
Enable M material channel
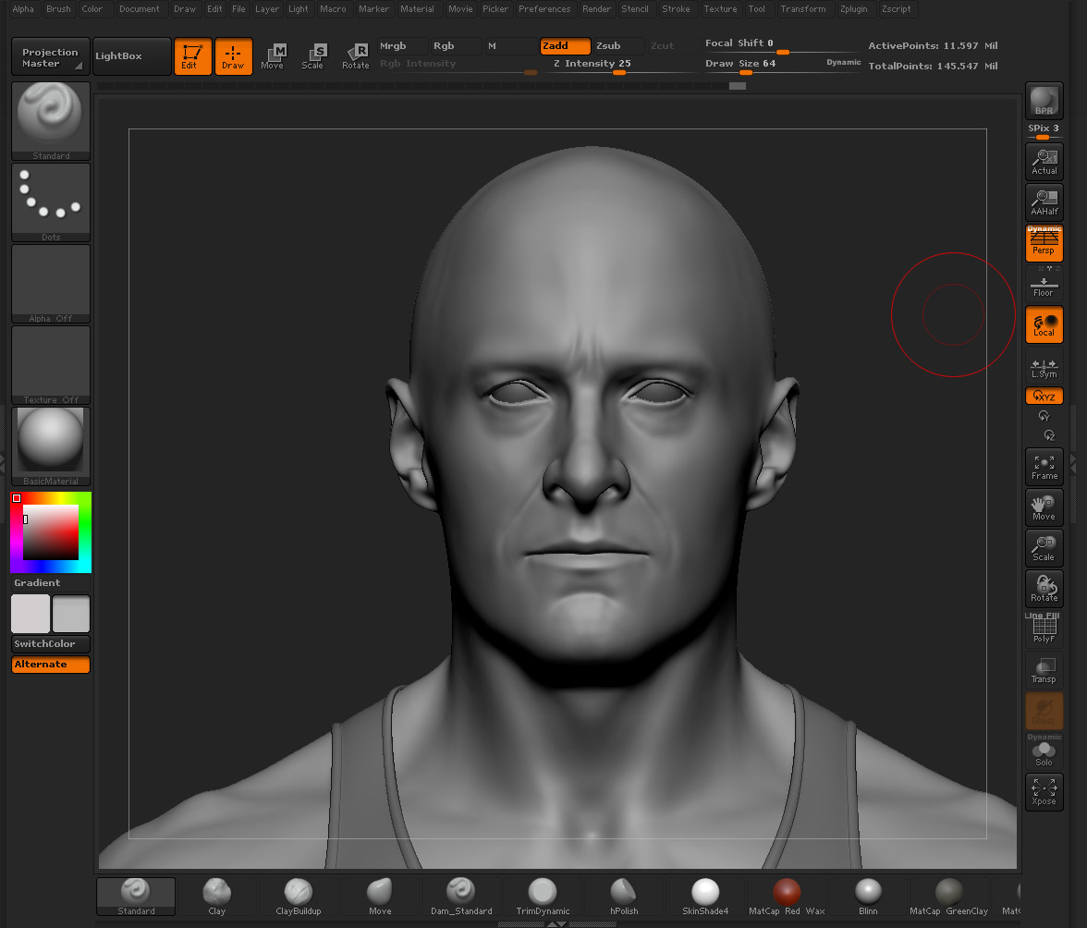pos(510,45)
